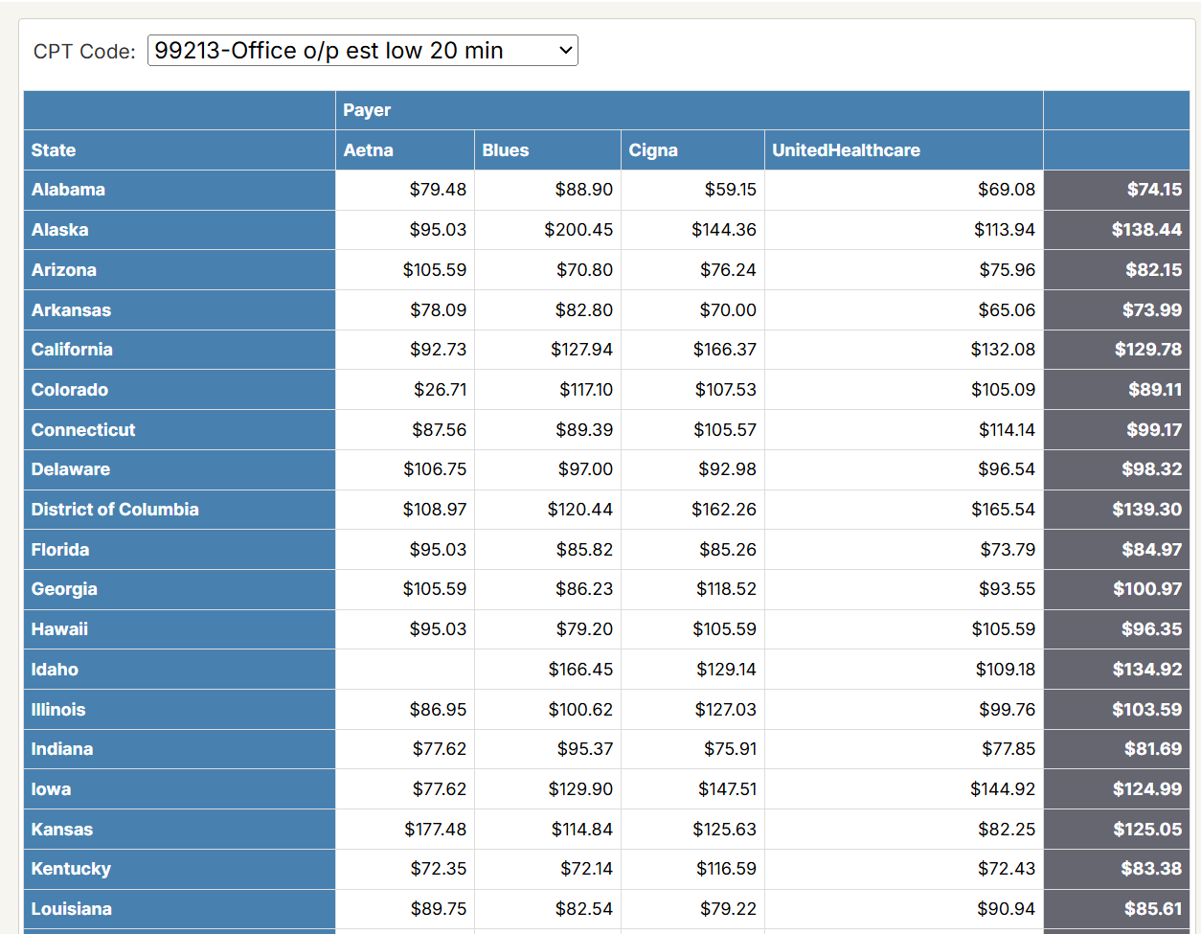Select the California row label
1201x934 pixels.
pyautogui.click(x=180, y=350)
